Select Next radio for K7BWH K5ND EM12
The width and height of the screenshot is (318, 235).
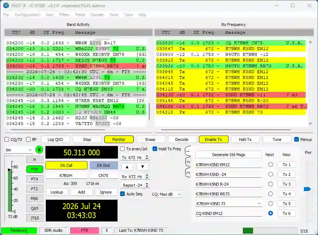pyautogui.click(x=270, y=165)
